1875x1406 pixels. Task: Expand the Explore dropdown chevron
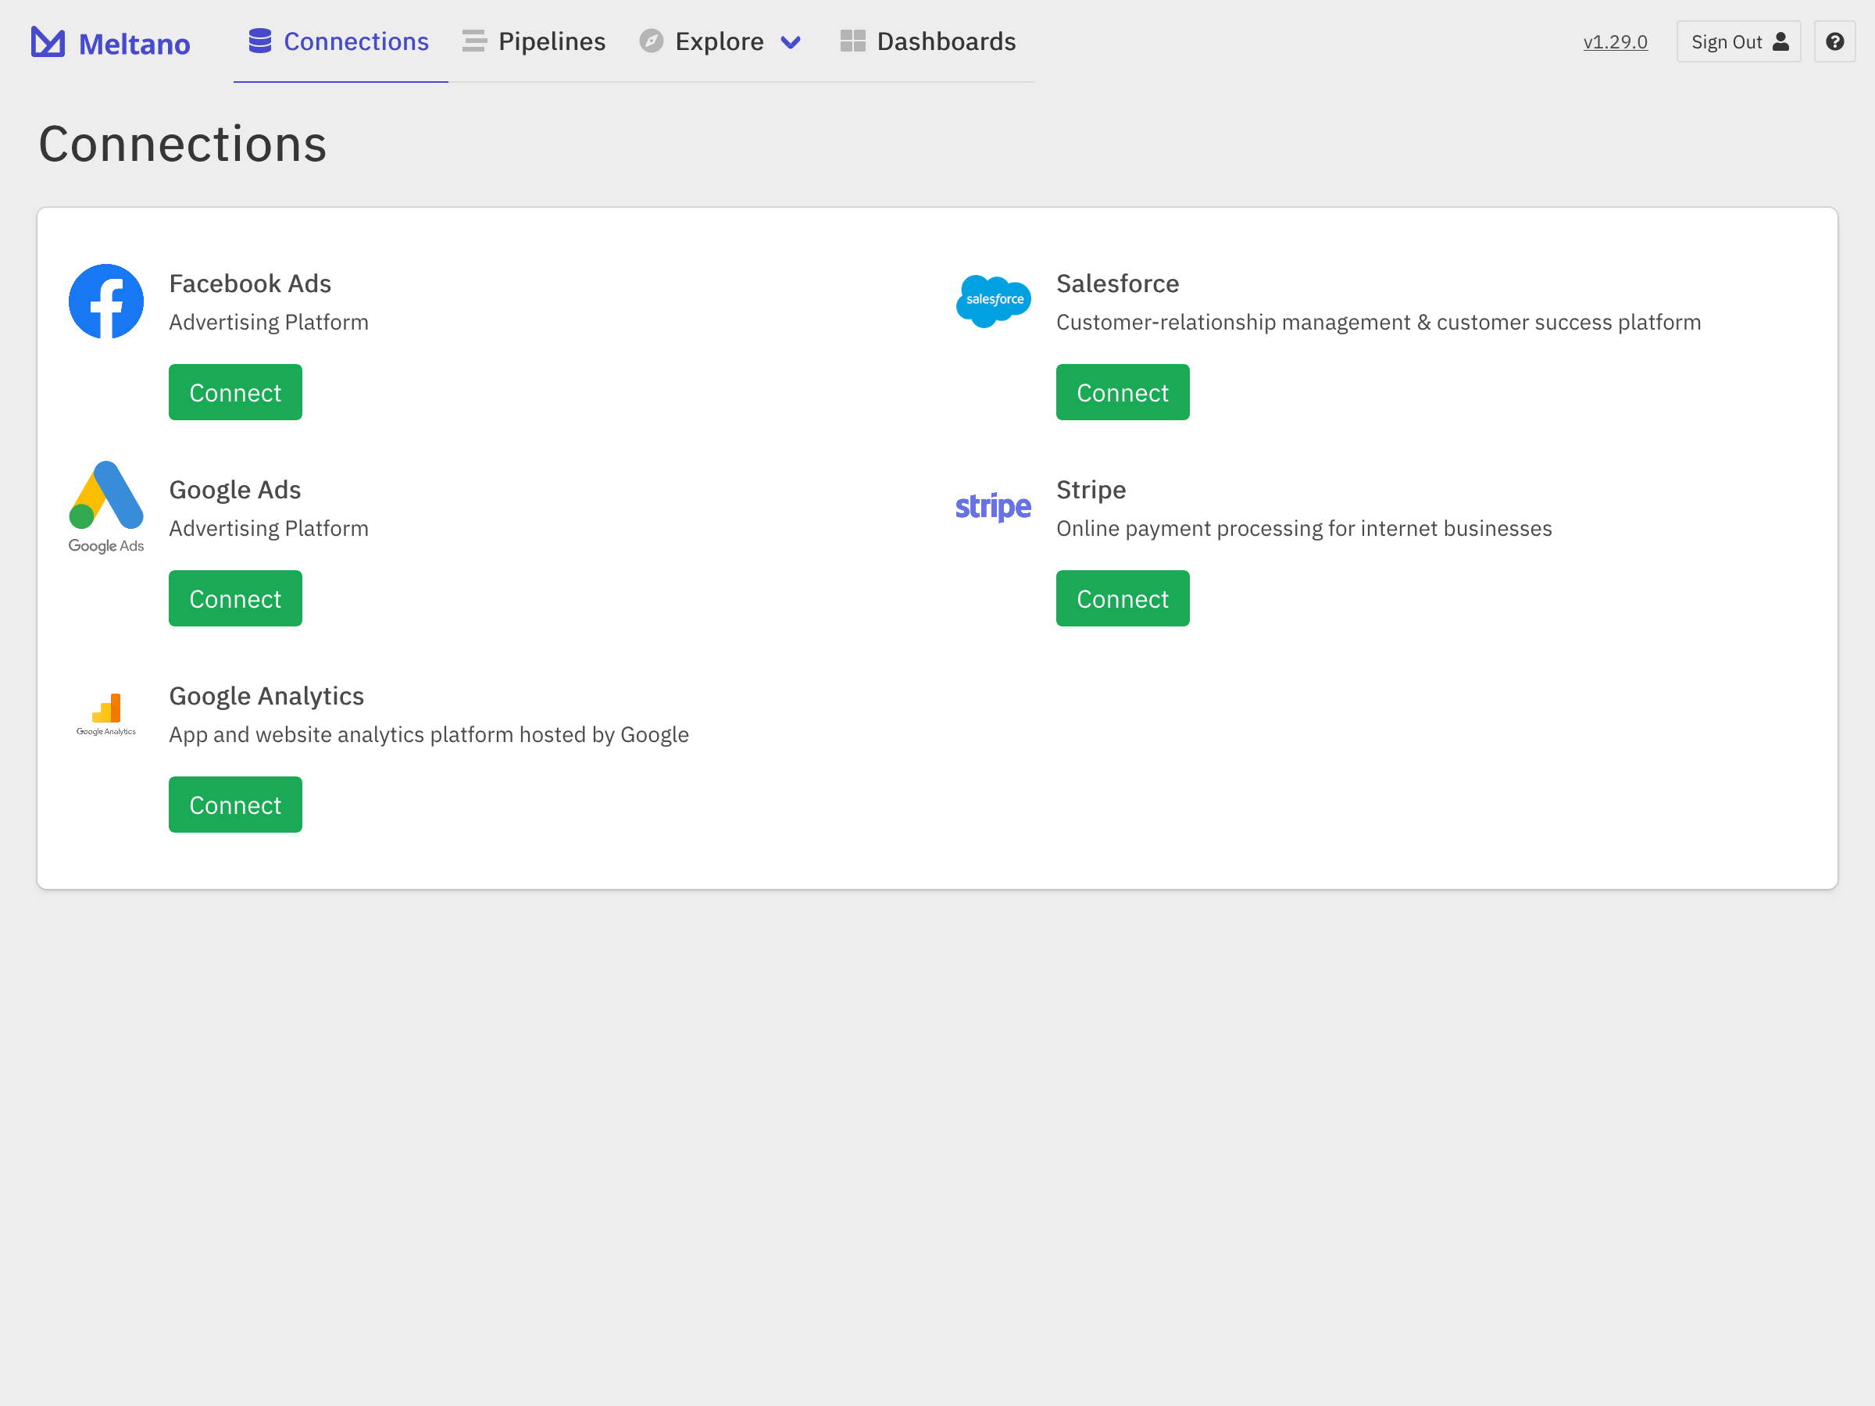click(790, 42)
